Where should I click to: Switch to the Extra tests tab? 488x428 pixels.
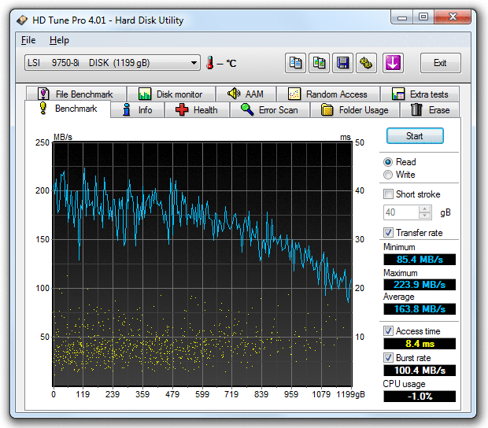(x=420, y=94)
